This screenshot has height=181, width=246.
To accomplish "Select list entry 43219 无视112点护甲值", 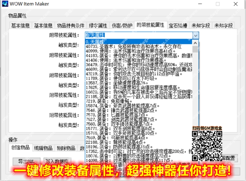I will click(x=139, y=74).
